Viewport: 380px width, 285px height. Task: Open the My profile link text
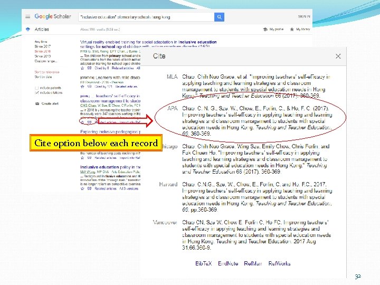click(x=277, y=30)
